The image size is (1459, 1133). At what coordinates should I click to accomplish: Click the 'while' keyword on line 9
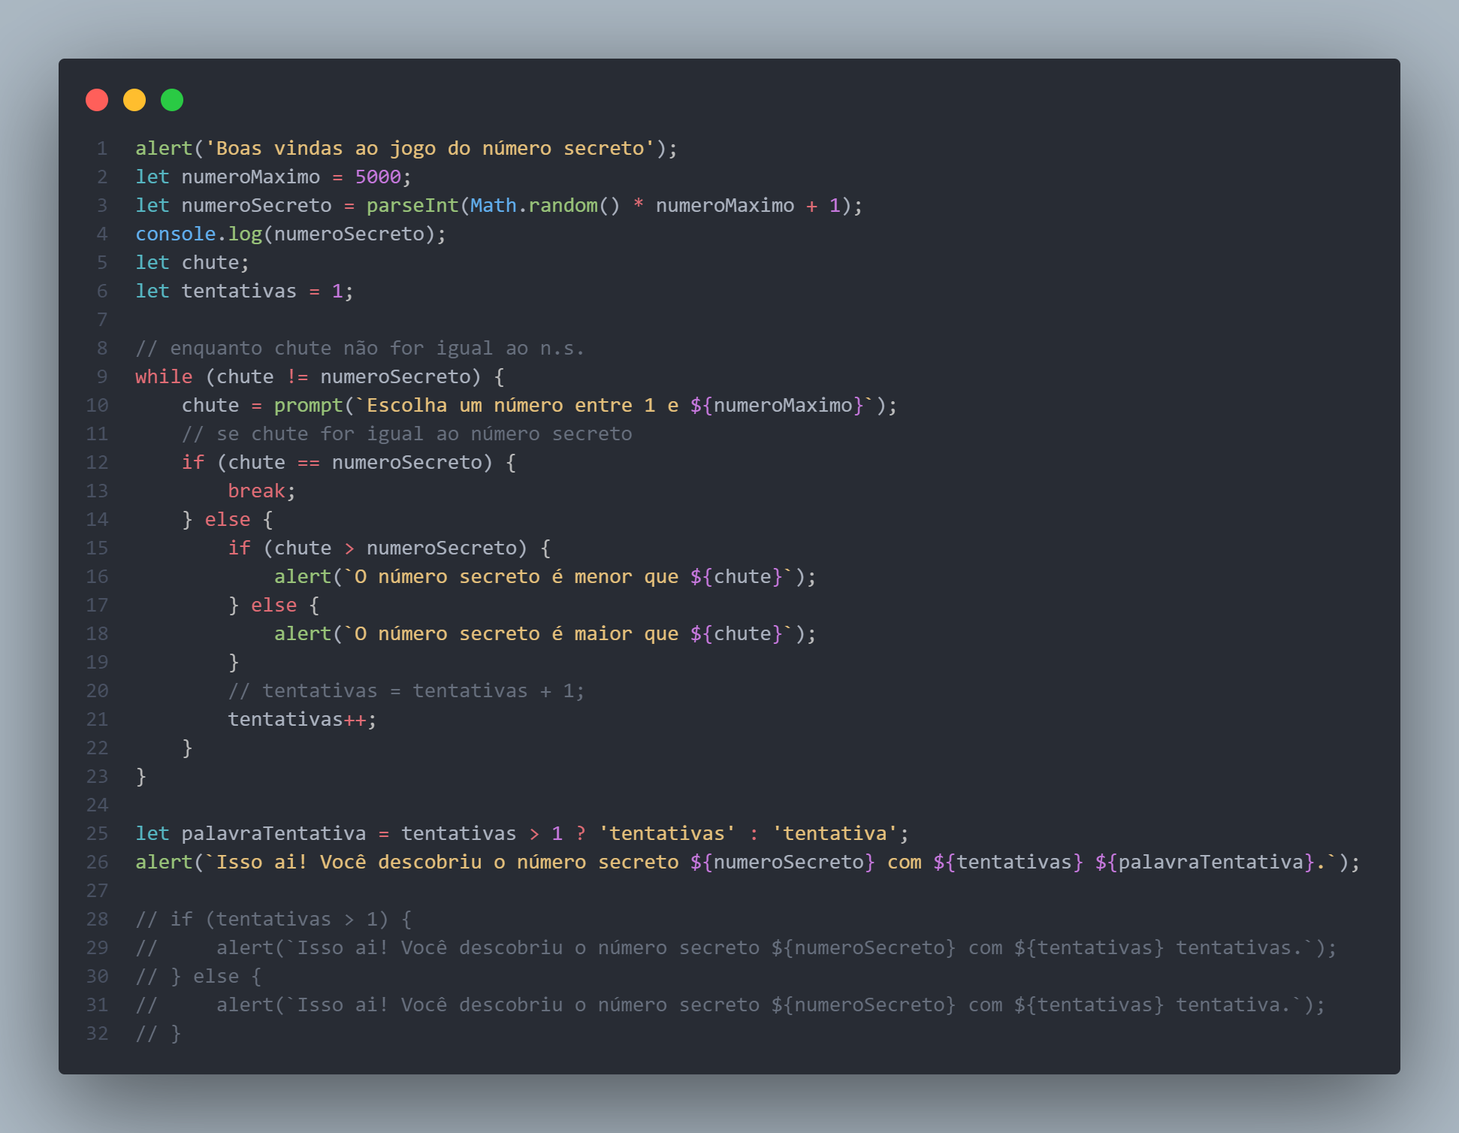click(164, 376)
